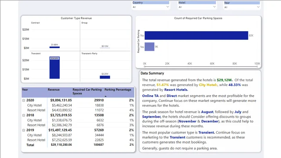This screenshot has height=158, width=281.
Task: Click Resort Hotel row under 2020
Action: pyautogui.click(x=36, y=110)
